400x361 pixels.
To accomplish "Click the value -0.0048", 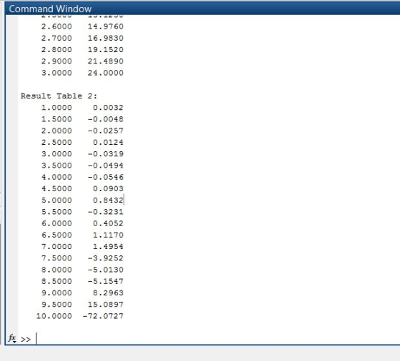I will [106, 119].
